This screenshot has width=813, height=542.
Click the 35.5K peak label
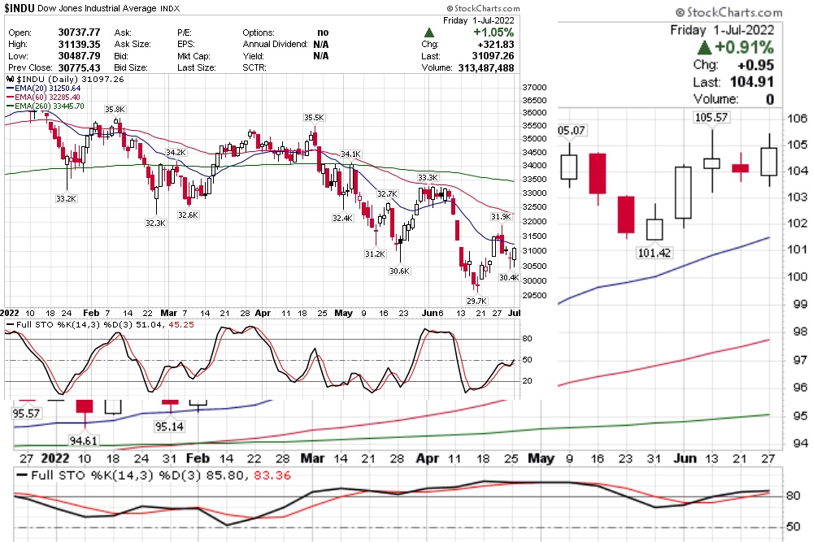coord(314,118)
